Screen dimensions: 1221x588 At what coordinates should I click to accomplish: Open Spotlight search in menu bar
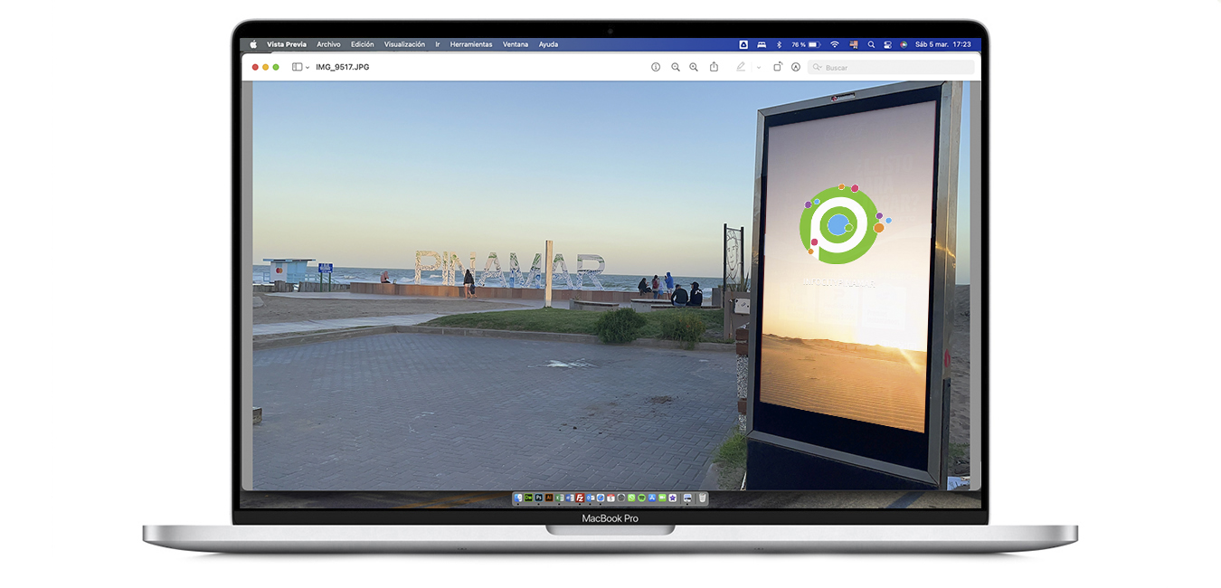click(x=871, y=44)
